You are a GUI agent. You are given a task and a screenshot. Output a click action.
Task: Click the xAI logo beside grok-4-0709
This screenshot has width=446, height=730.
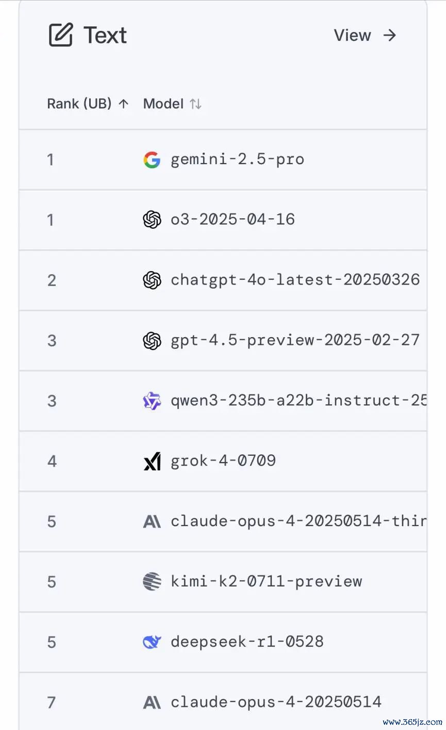tap(152, 461)
